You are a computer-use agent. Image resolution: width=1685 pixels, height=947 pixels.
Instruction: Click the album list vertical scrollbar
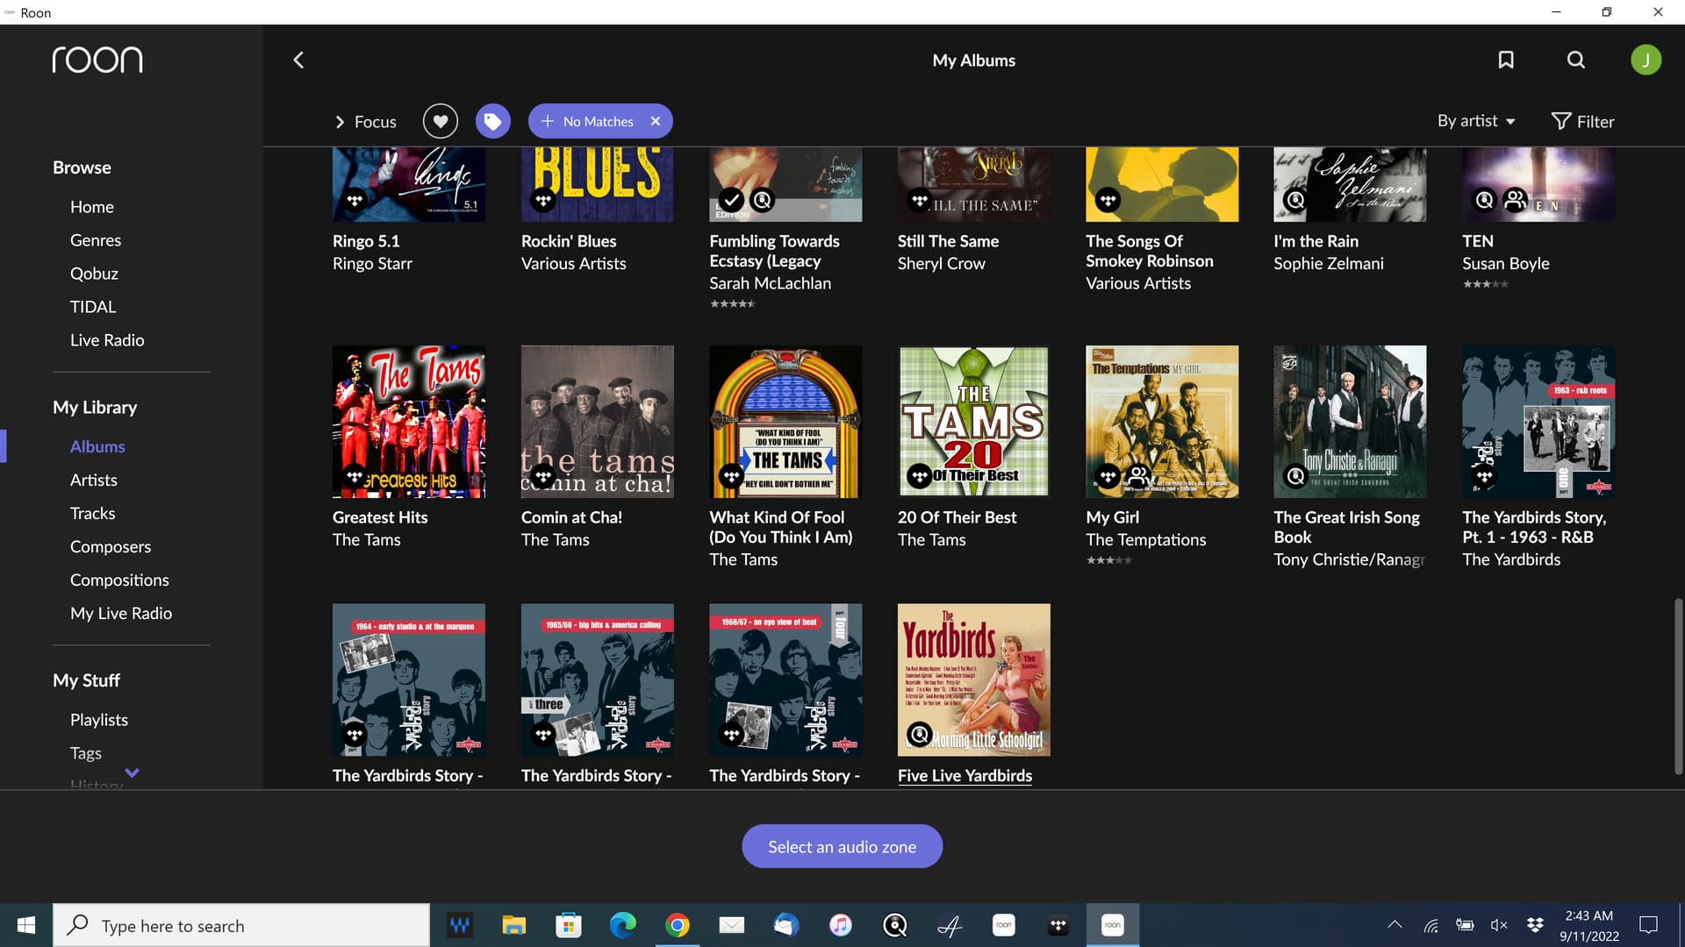pyautogui.click(x=1678, y=687)
